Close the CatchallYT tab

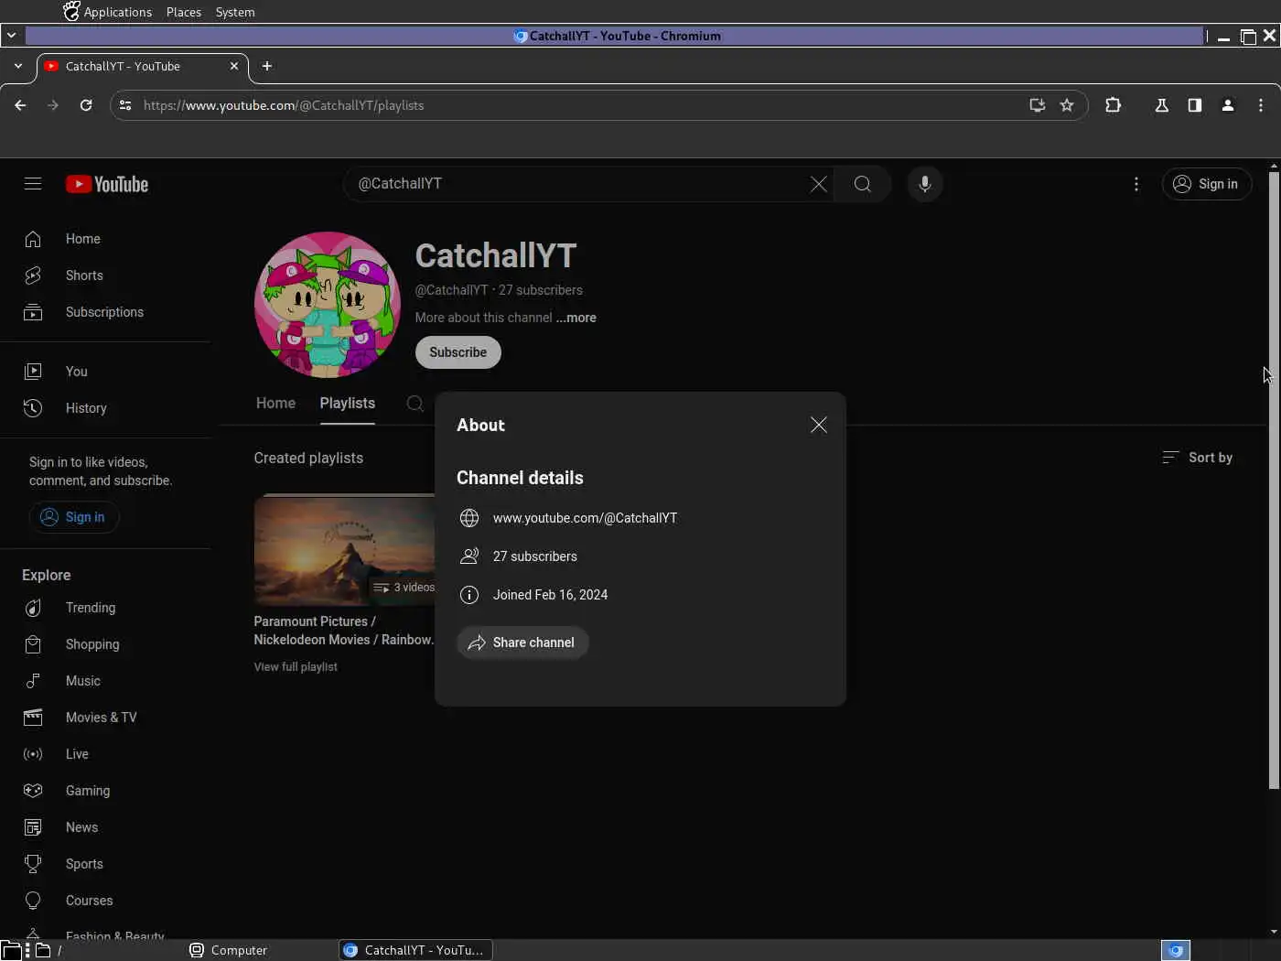pyautogui.click(x=234, y=66)
